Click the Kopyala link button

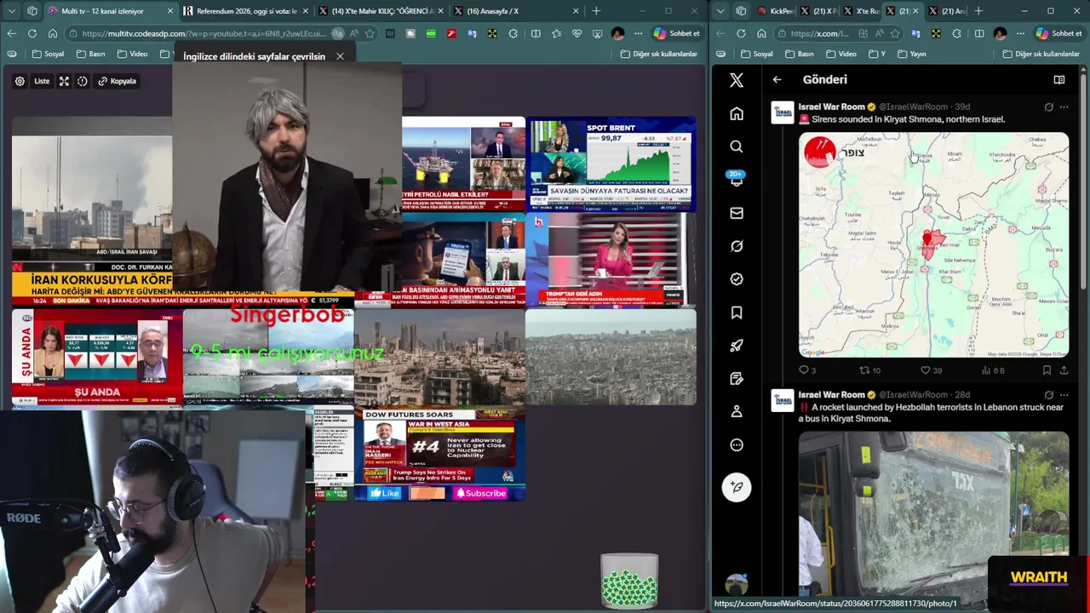coord(117,81)
